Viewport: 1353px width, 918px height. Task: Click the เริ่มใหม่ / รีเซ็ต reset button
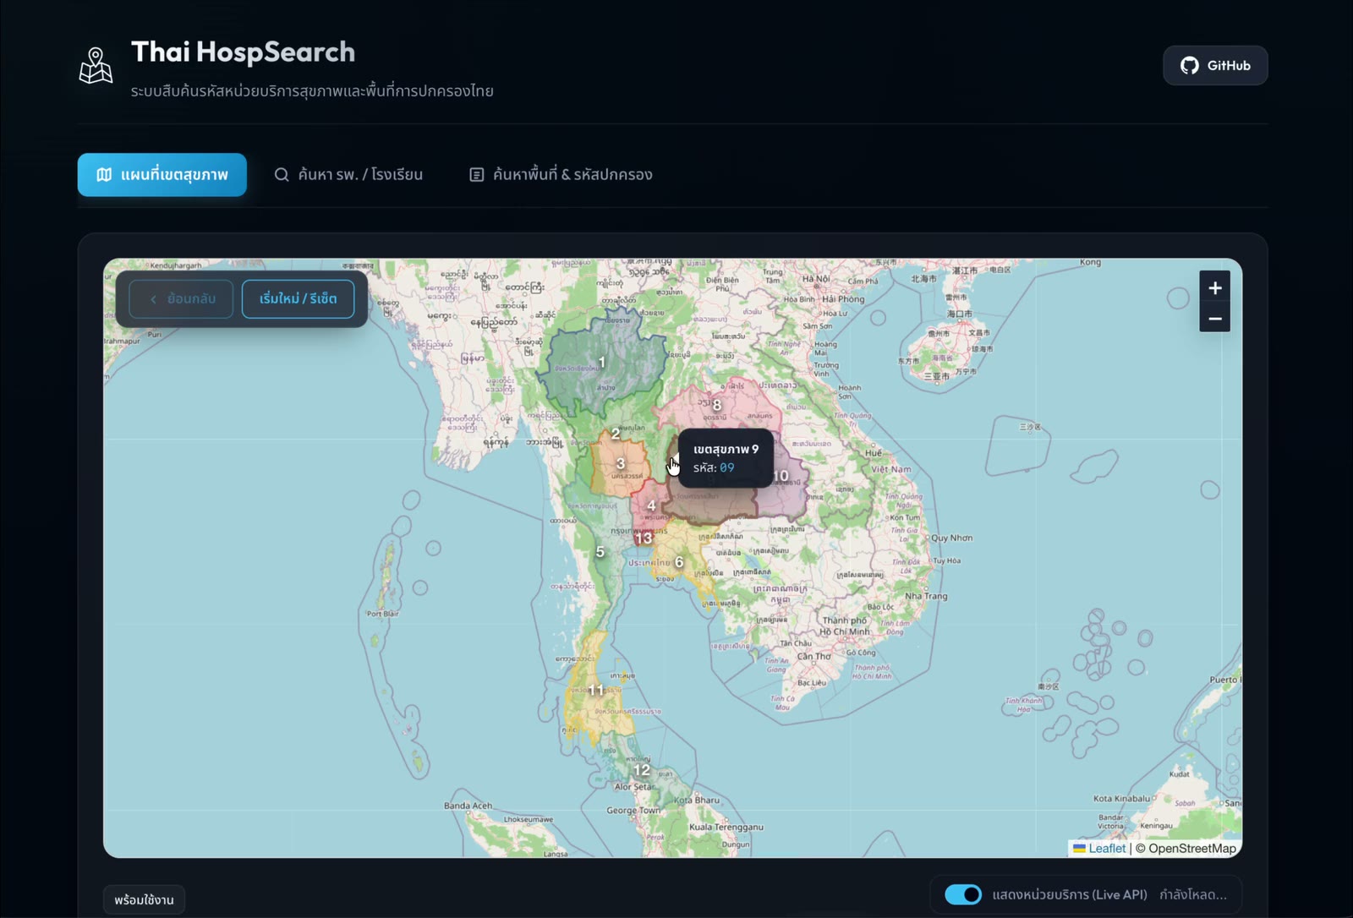pyautogui.click(x=298, y=299)
